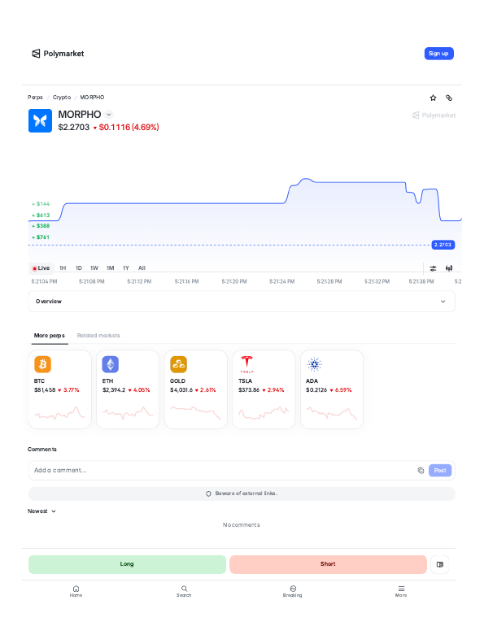Open Search in bottom navigation

point(184,591)
